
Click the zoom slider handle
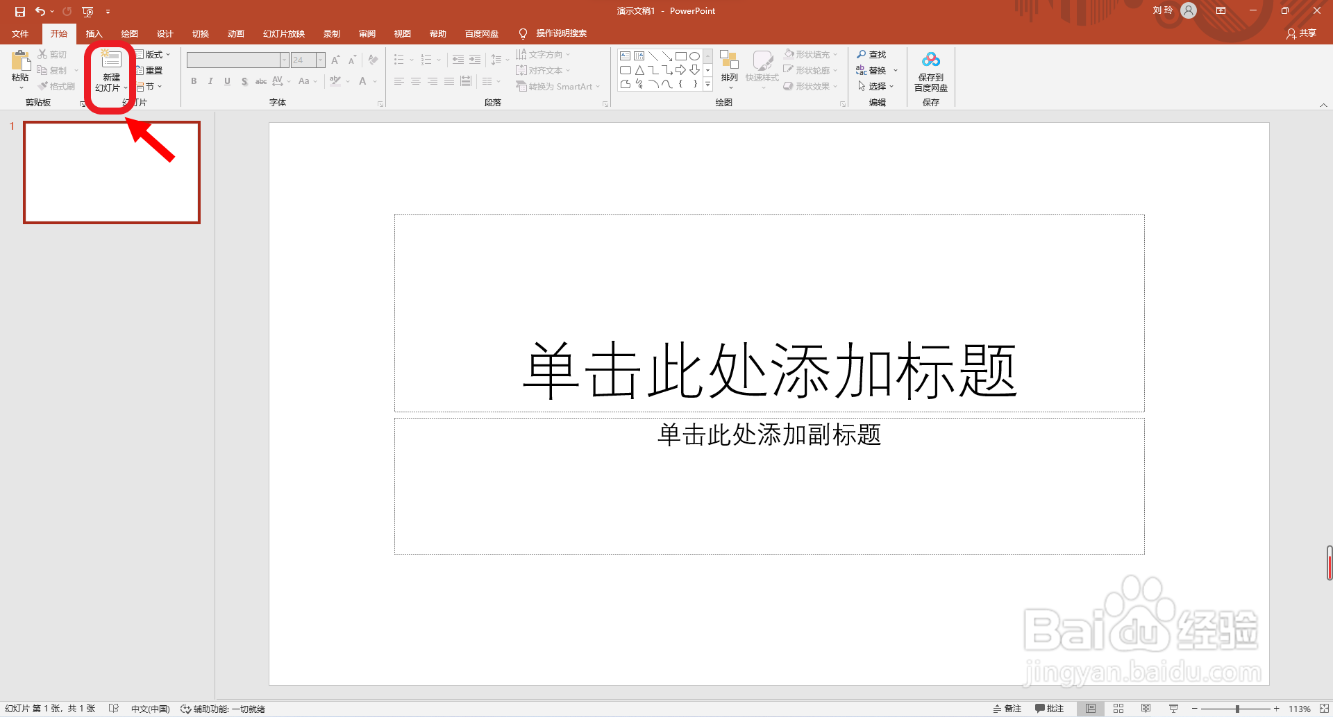(1237, 709)
